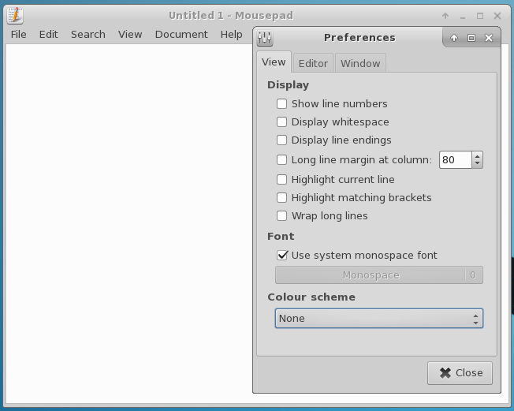Increase the long line margin column value
514x411 pixels.
coord(477,156)
